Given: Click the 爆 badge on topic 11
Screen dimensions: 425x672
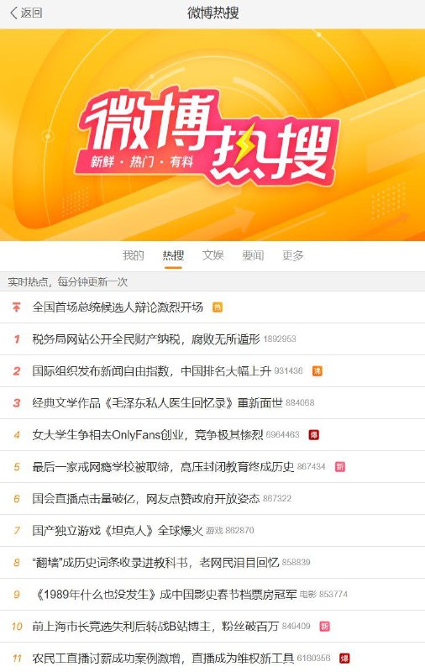Looking at the screenshot, I should pyautogui.click(x=344, y=658).
